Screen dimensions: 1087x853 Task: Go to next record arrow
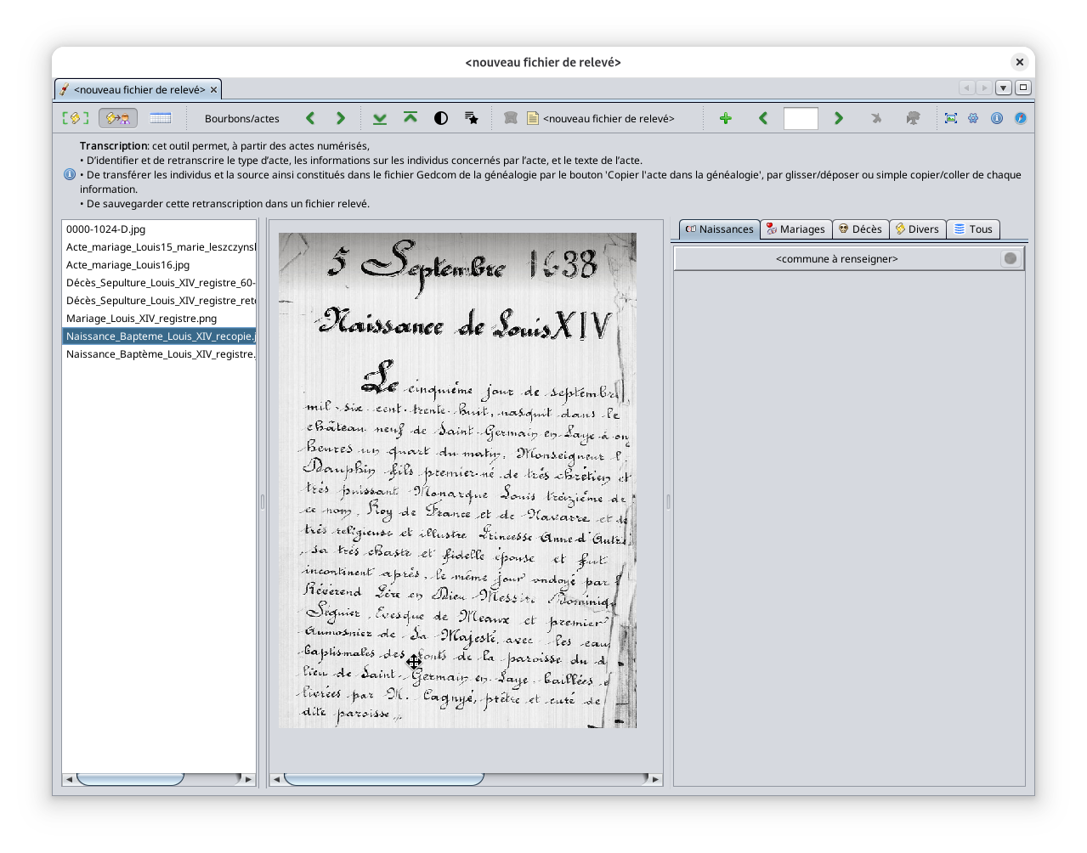click(x=839, y=118)
